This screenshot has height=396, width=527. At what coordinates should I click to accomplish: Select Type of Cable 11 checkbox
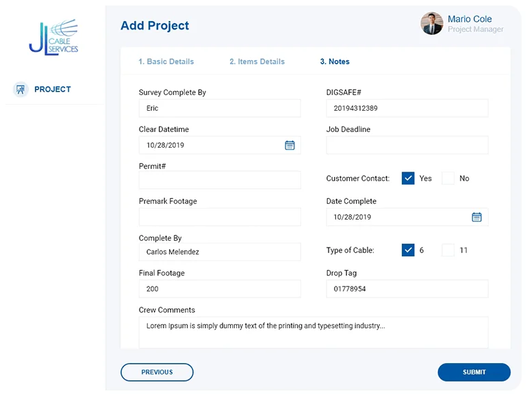coord(448,250)
